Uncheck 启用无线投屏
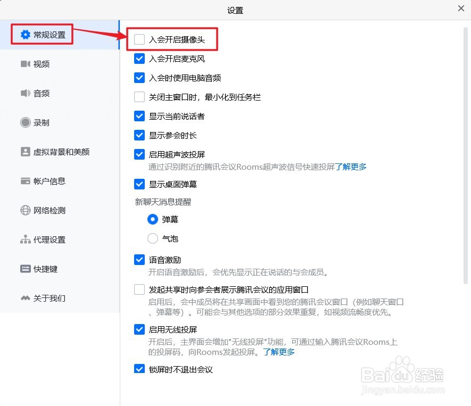The image size is (471, 406). [x=139, y=329]
